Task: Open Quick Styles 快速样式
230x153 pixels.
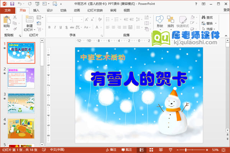Action: pyautogui.click(x=182, y=22)
